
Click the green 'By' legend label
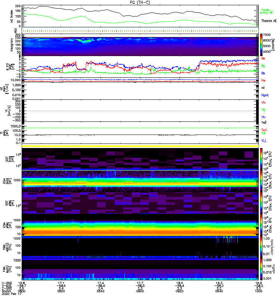pos(263,66)
